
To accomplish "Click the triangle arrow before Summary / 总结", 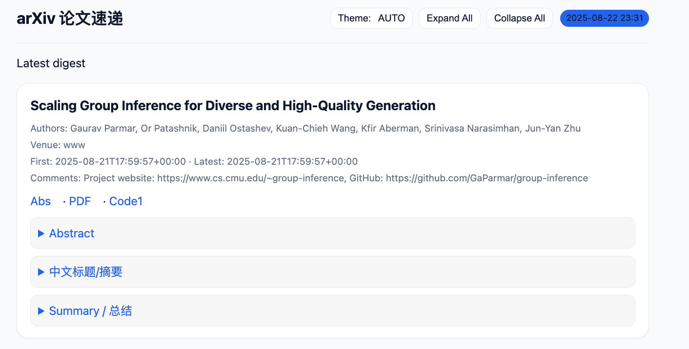I will click(41, 311).
